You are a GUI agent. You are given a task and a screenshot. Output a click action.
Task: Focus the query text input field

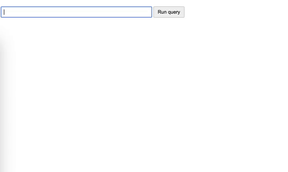tap(76, 12)
